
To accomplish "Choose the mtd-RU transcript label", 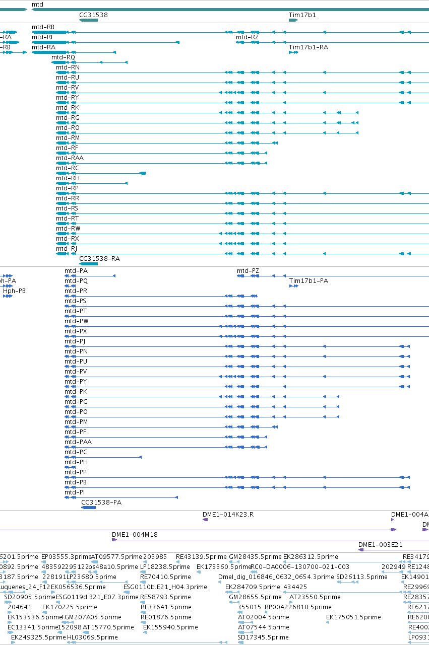I will click(68, 78).
